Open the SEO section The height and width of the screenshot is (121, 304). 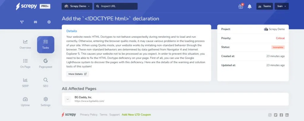[x=45, y=83]
